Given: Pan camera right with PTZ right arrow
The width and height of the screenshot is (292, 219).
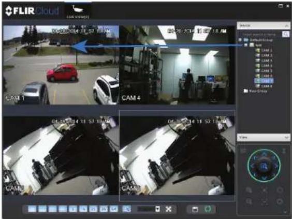Looking at the screenshot, I should (x=276, y=166).
